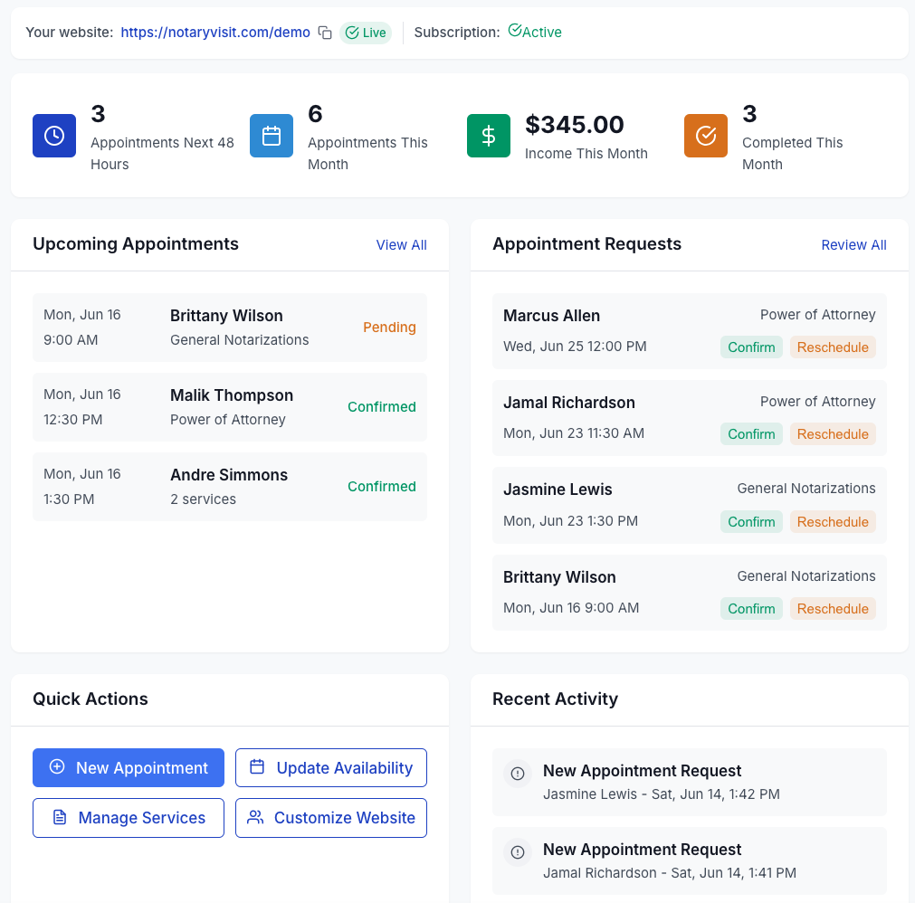Click the people icon in Customize Website
The height and width of the screenshot is (903, 915).
click(x=254, y=817)
